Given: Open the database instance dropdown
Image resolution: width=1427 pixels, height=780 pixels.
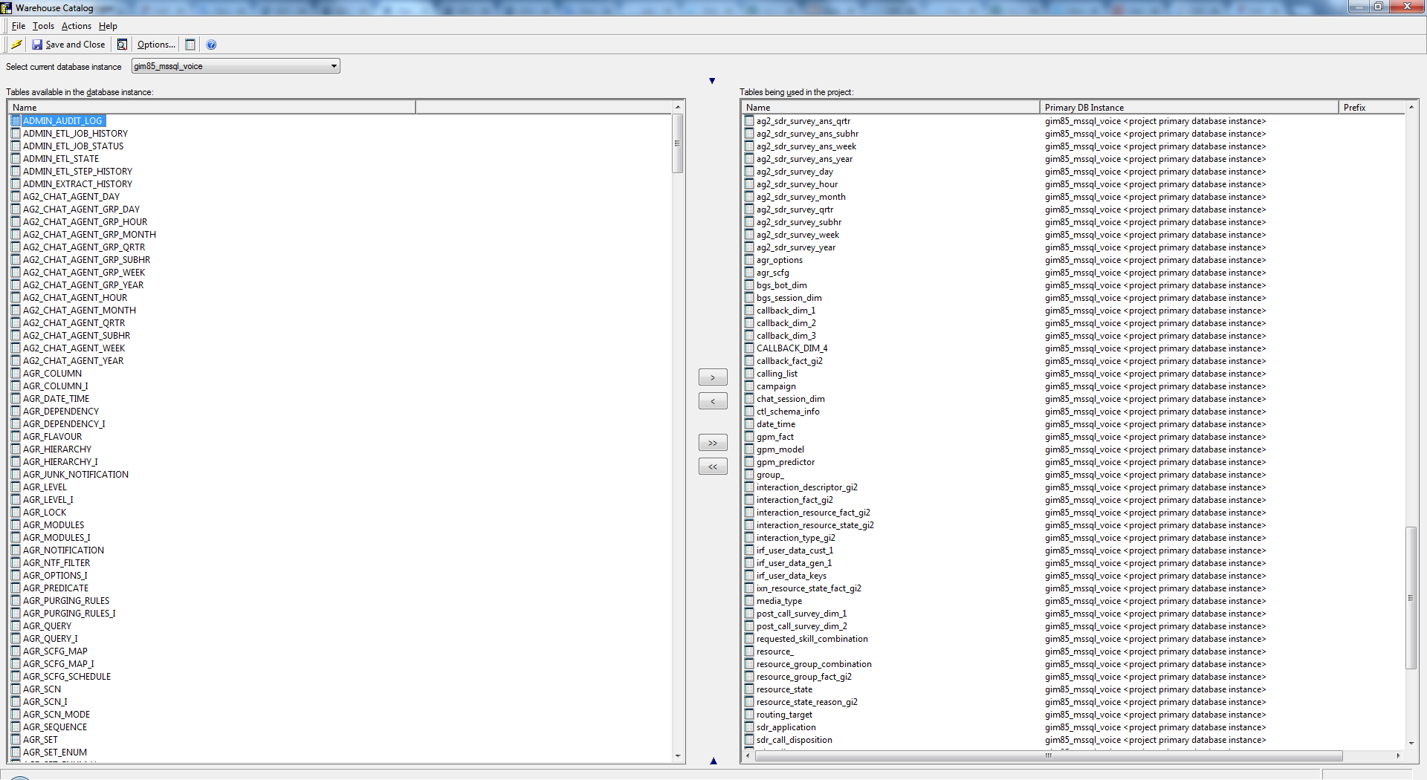Looking at the screenshot, I should [334, 66].
